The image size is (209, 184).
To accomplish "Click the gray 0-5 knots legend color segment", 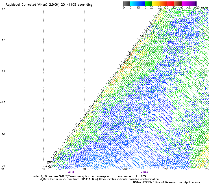I will (127, 3).
